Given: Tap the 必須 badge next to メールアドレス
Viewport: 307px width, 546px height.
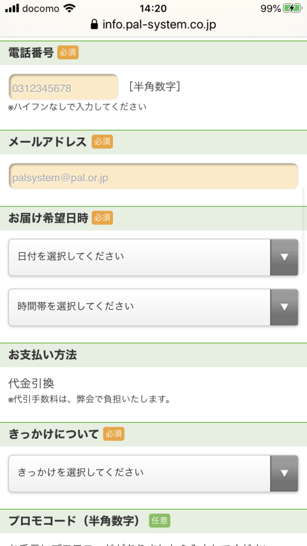Looking at the screenshot, I should click(102, 142).
